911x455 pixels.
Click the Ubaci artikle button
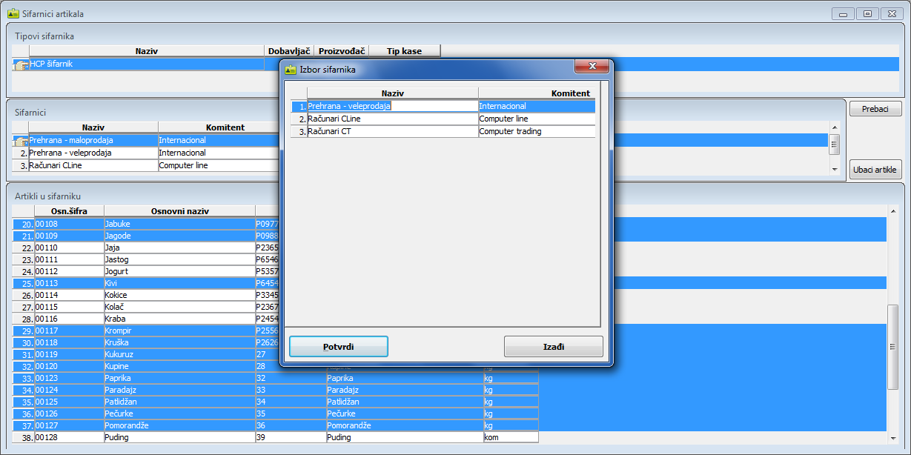(875, 170)
